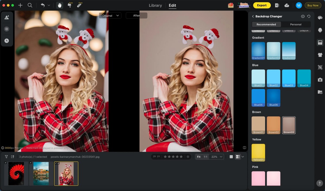
Task: Open the color Palette panel
Action: [320, 18]
